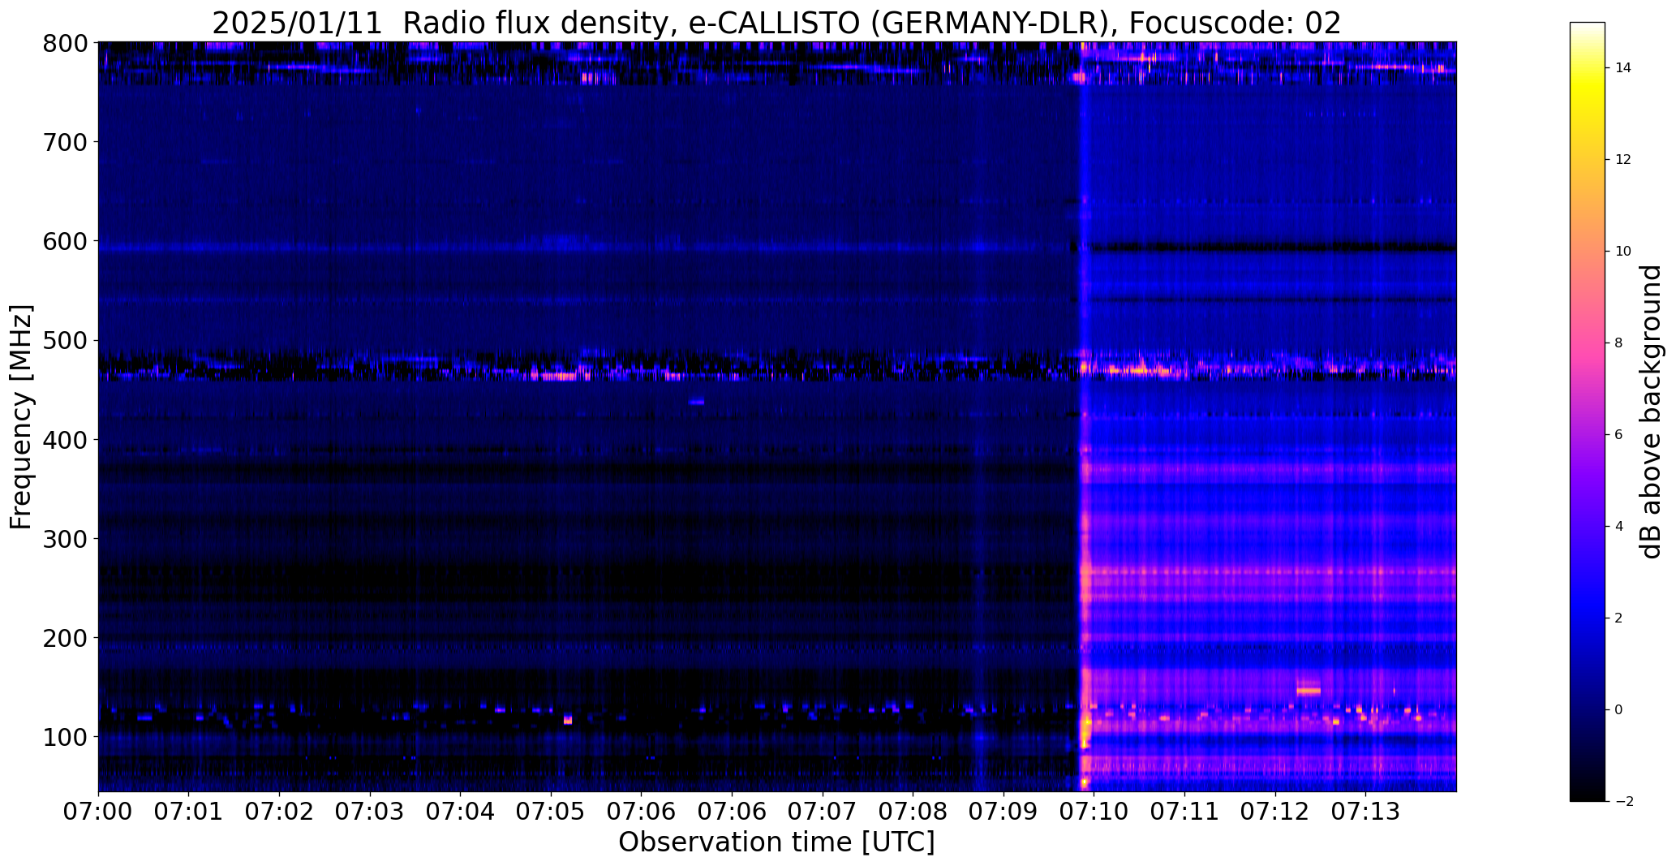Image resolution: width=1676 pixels, height=866 pixels.
Task: Click the 700 frequency tick label
Action: (x=64, y=142)
